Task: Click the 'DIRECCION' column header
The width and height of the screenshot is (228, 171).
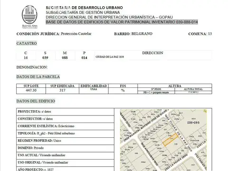Action: pyautogui.click(x=152, y=53)
